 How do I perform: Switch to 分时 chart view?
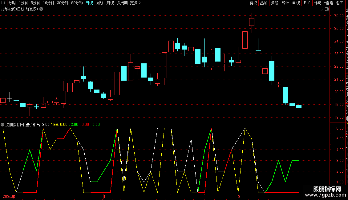coord(12,3)
